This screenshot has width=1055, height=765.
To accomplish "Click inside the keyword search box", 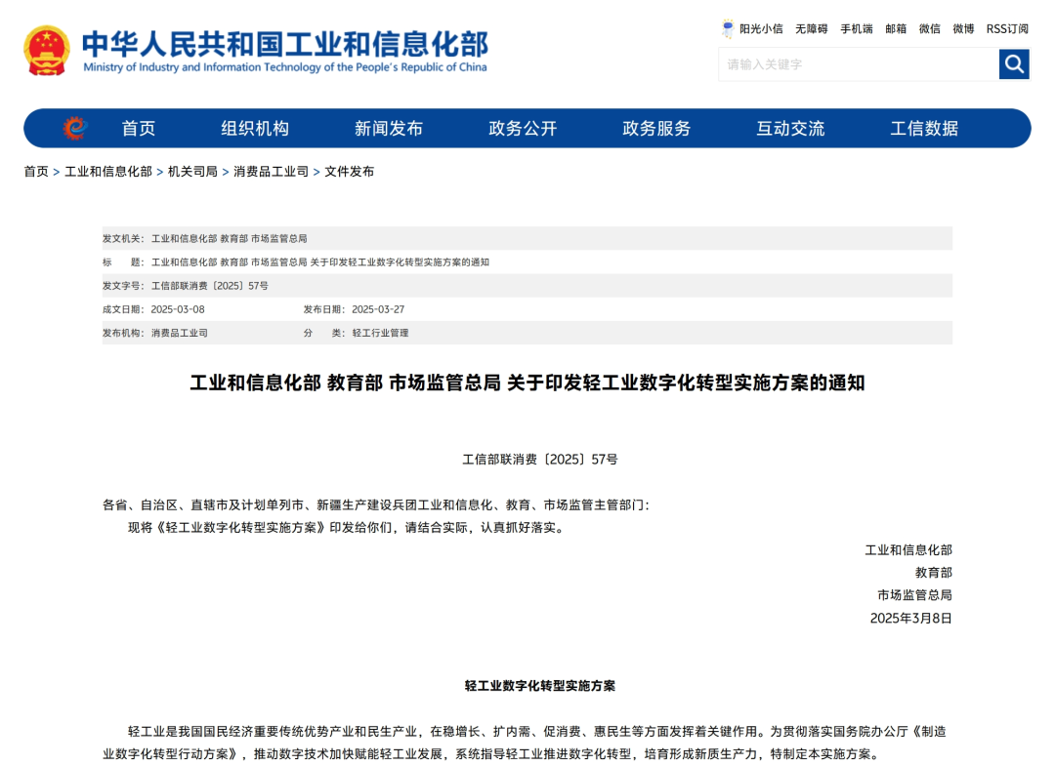I will (x=850, y=64).
